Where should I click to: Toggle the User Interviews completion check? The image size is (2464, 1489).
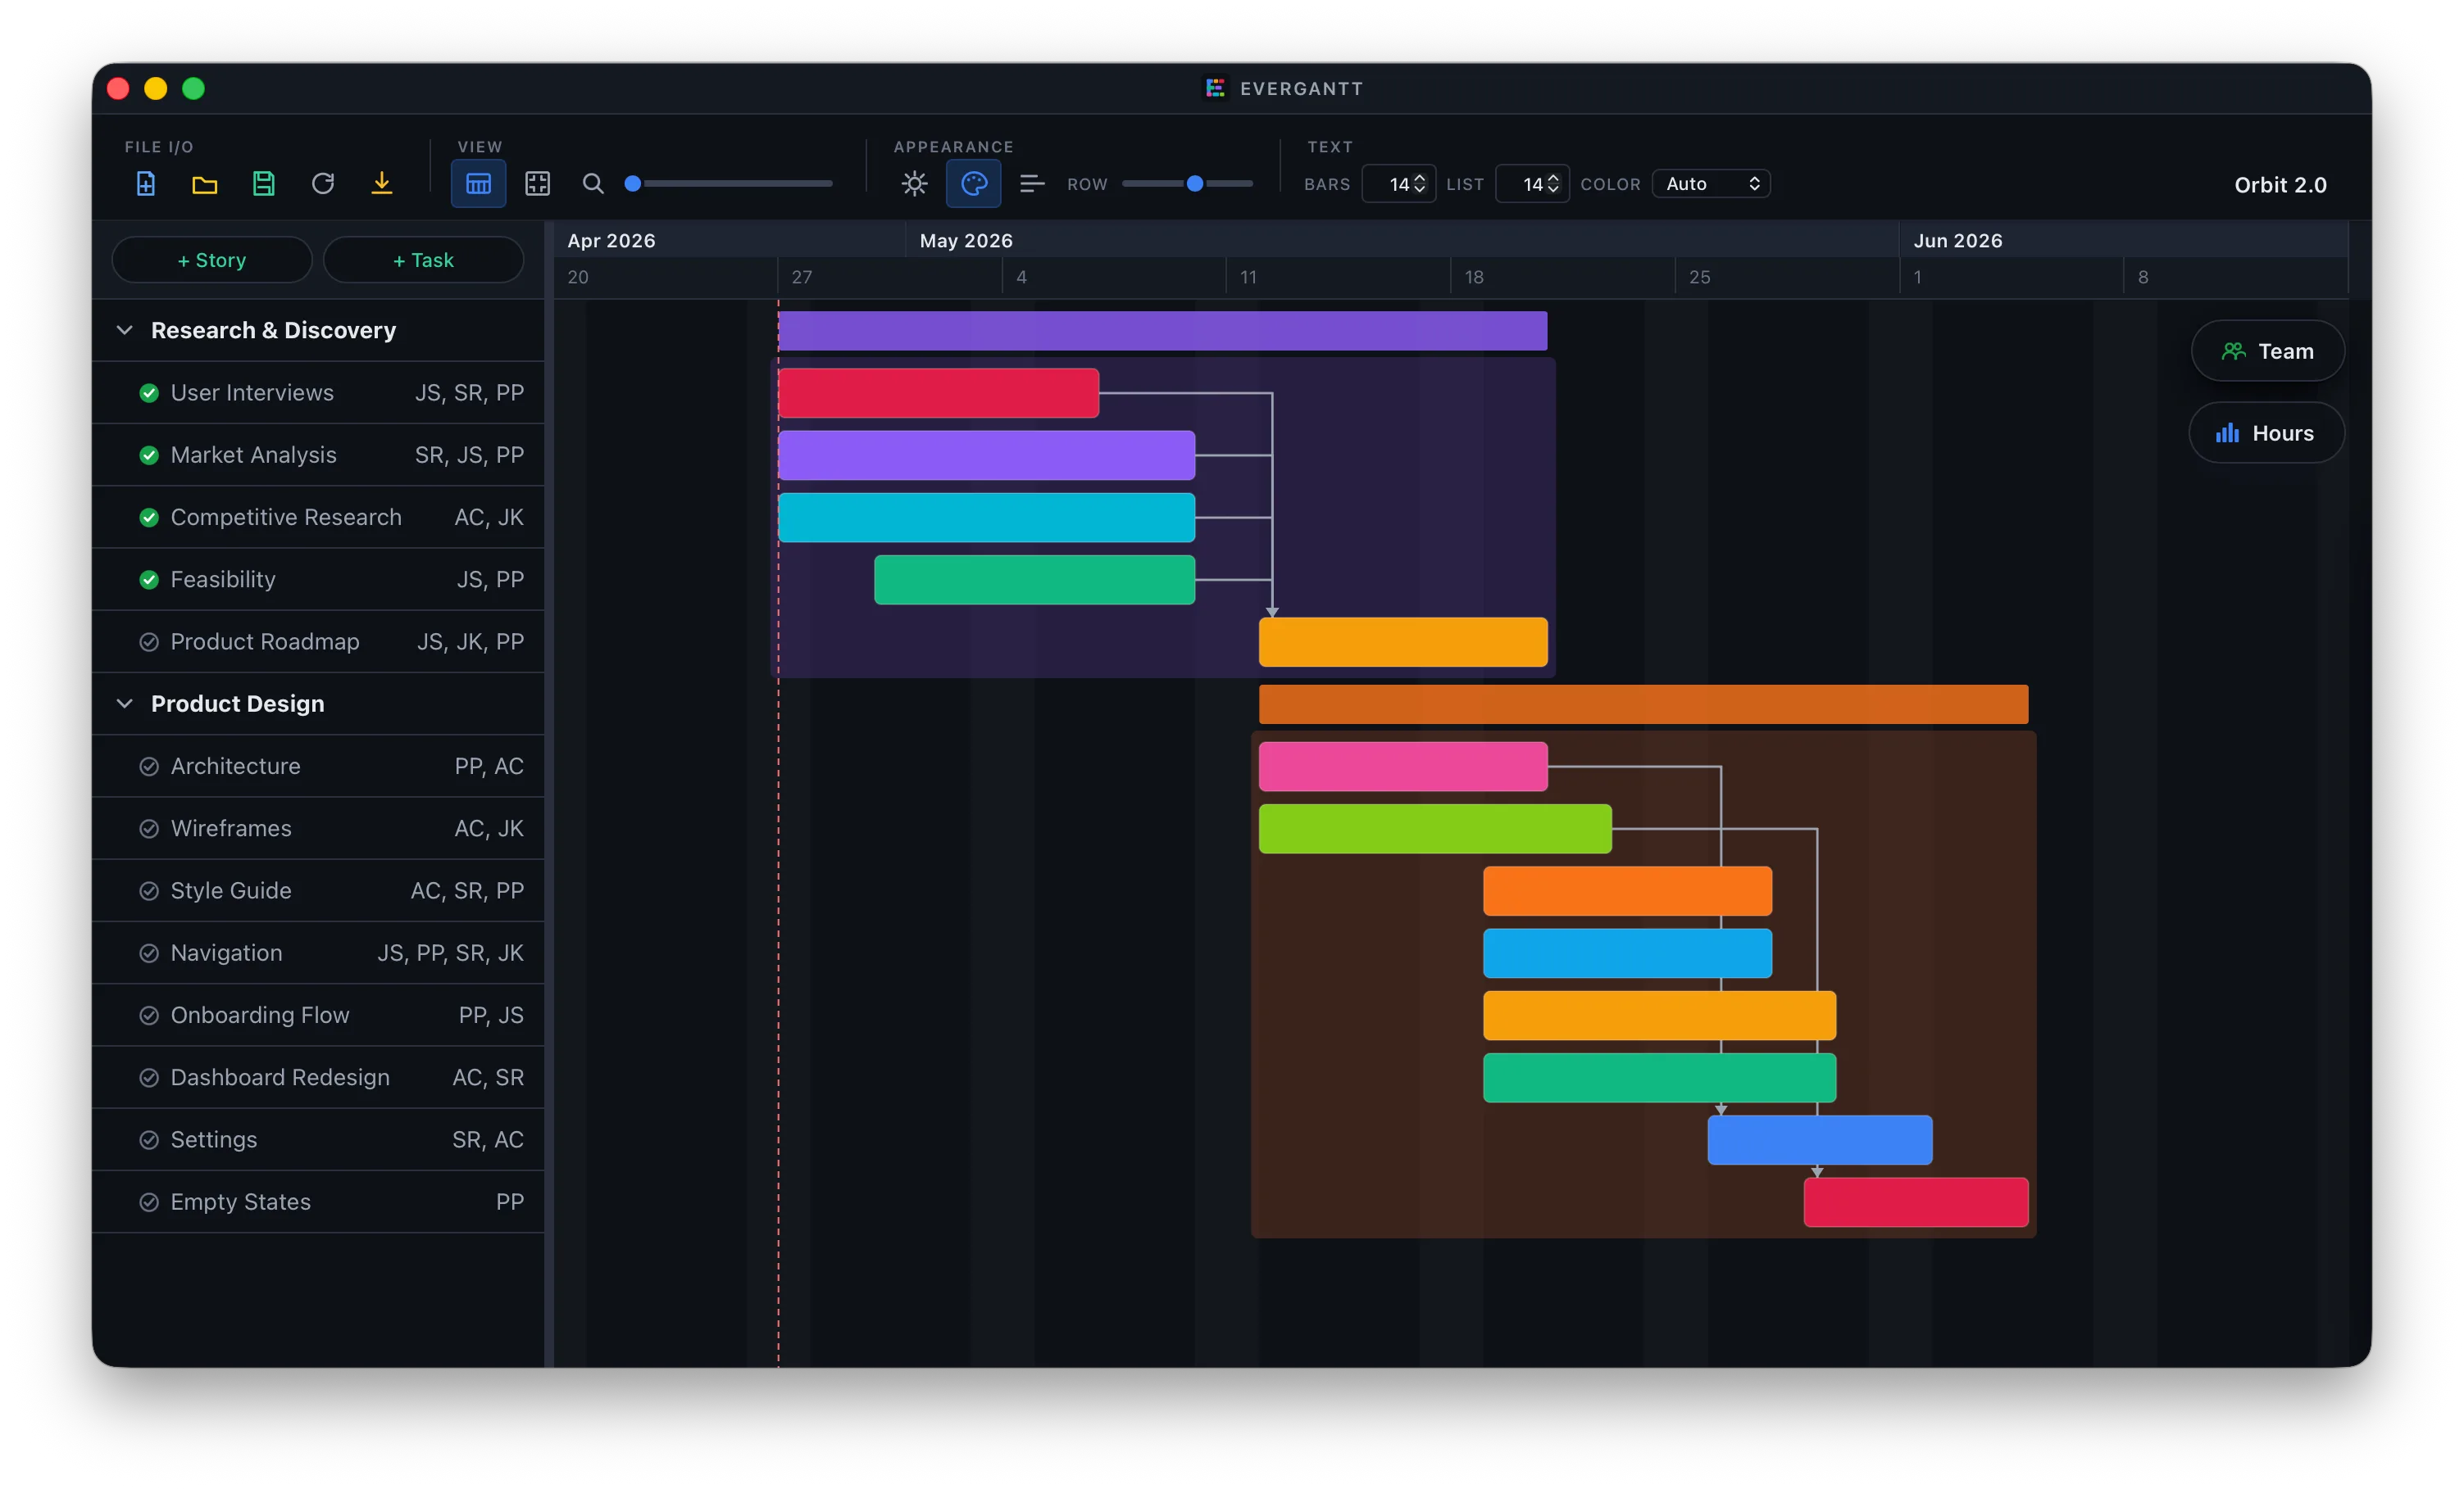tap(149, 393)
